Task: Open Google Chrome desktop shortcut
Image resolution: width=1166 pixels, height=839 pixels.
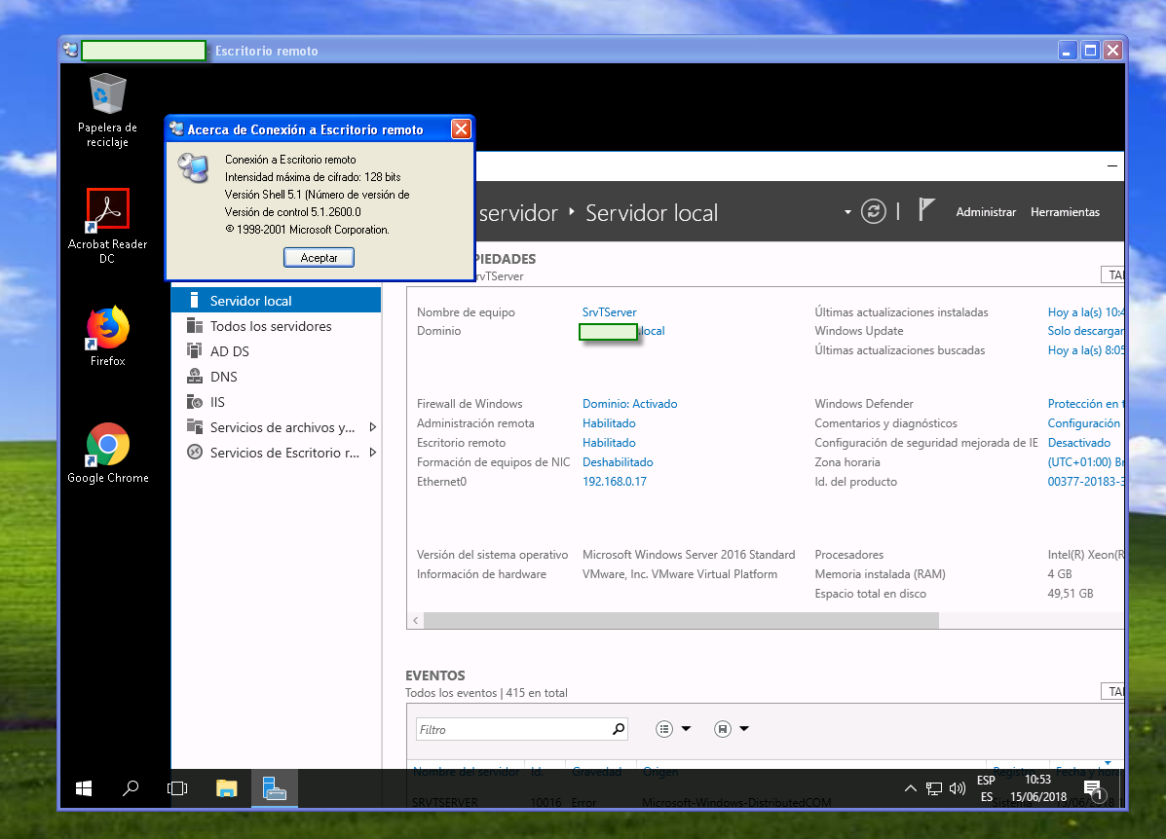Action: click(x=108, y=454)
